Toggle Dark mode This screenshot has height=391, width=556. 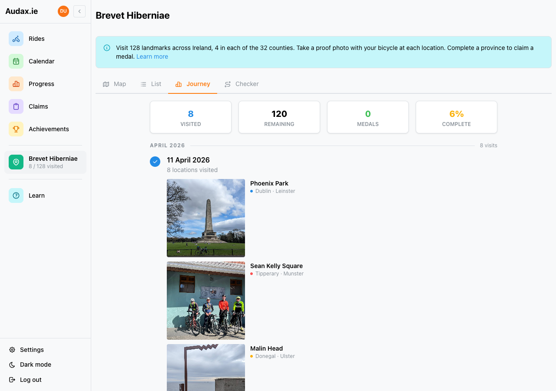pyautogui.click(x=45, y=364)
